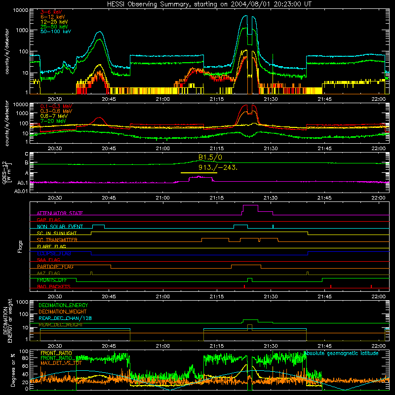The height and width of the screenshot is (395, 395).
Task: Click the Flags panel axis label
Action: tap(20, 247)
